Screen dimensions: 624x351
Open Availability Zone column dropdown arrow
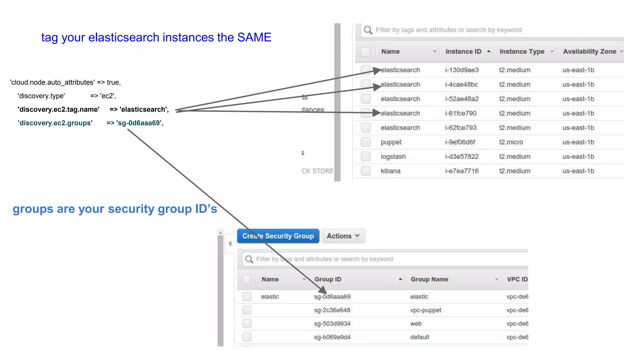(x=621, y=52)
